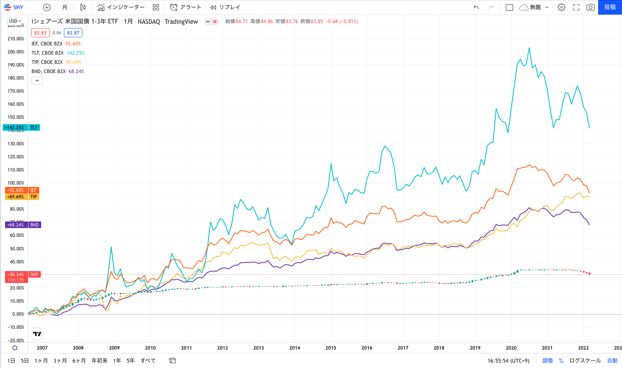
Task: Set range to 5年
Action: pyautogui.click(x=130, y=361)
